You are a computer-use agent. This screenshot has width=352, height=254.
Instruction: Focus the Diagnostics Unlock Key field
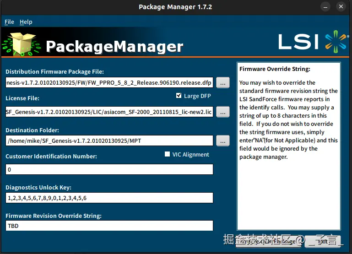109,198
